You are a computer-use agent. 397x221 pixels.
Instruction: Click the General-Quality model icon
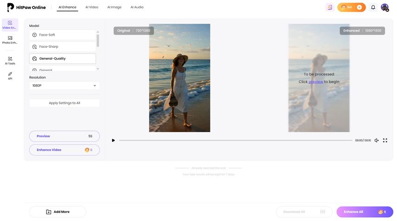click(34, 58)
